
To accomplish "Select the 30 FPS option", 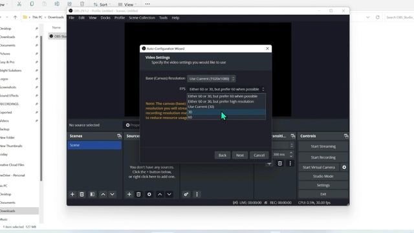I will point(226,112).
